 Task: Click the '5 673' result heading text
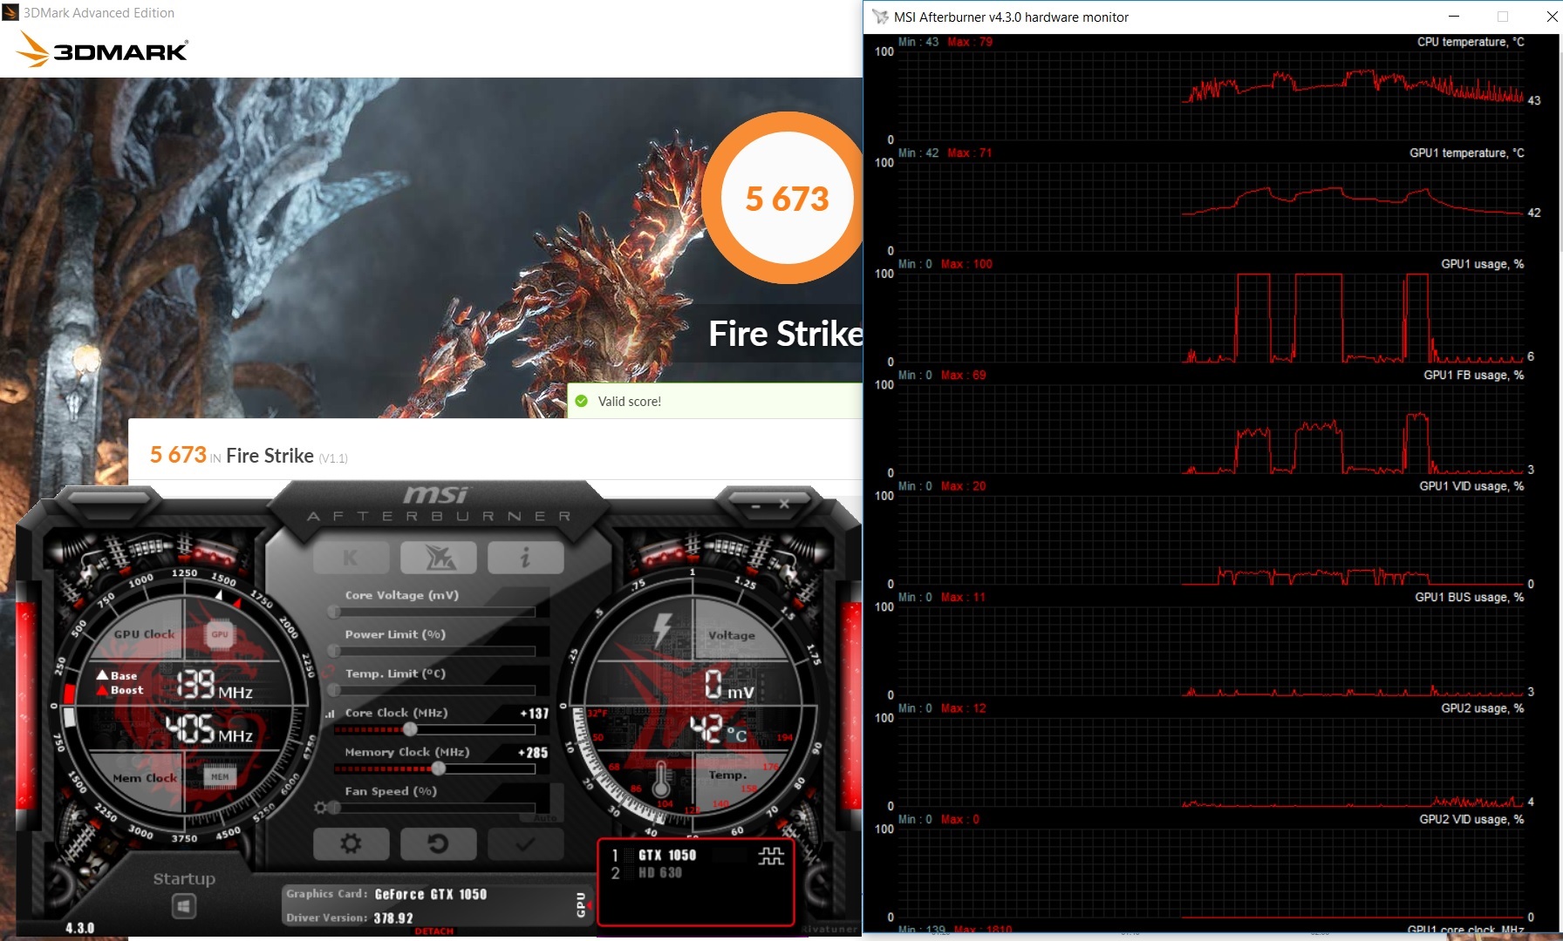(x=178, y=455)
